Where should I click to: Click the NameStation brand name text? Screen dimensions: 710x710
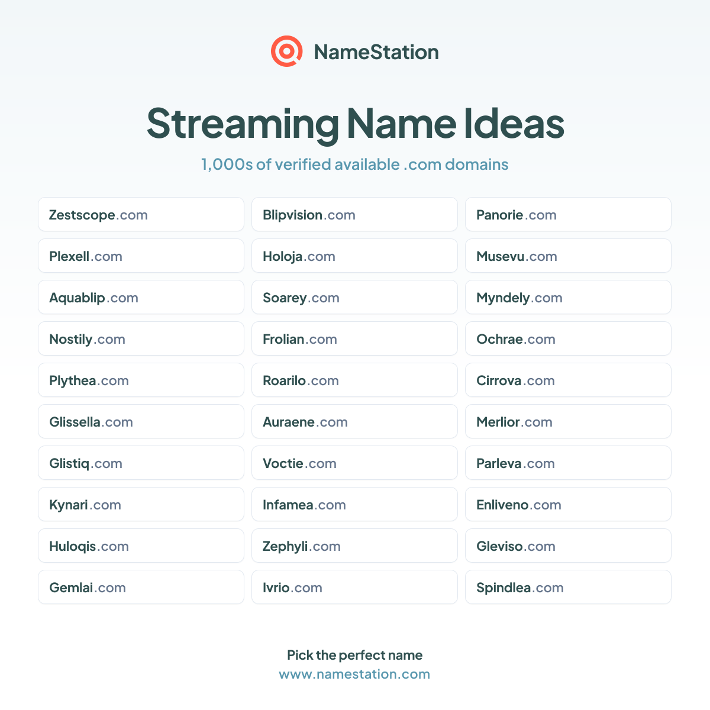pos(376,52)
